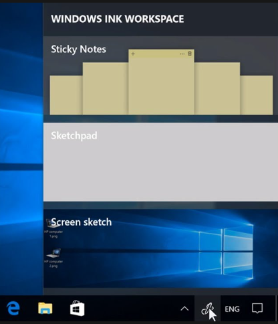Select HP computer 1.png desktop icon in preview

coord(53,228)
